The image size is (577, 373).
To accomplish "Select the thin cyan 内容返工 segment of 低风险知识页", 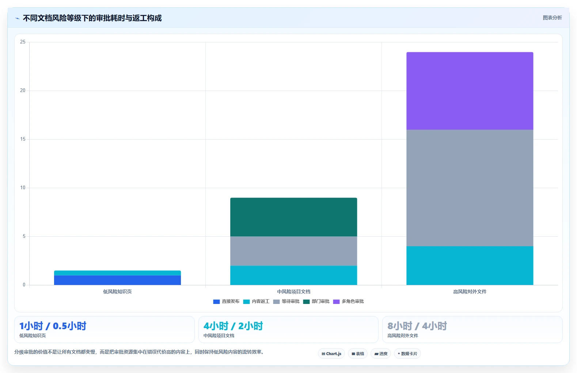I will tap(117, 273).
